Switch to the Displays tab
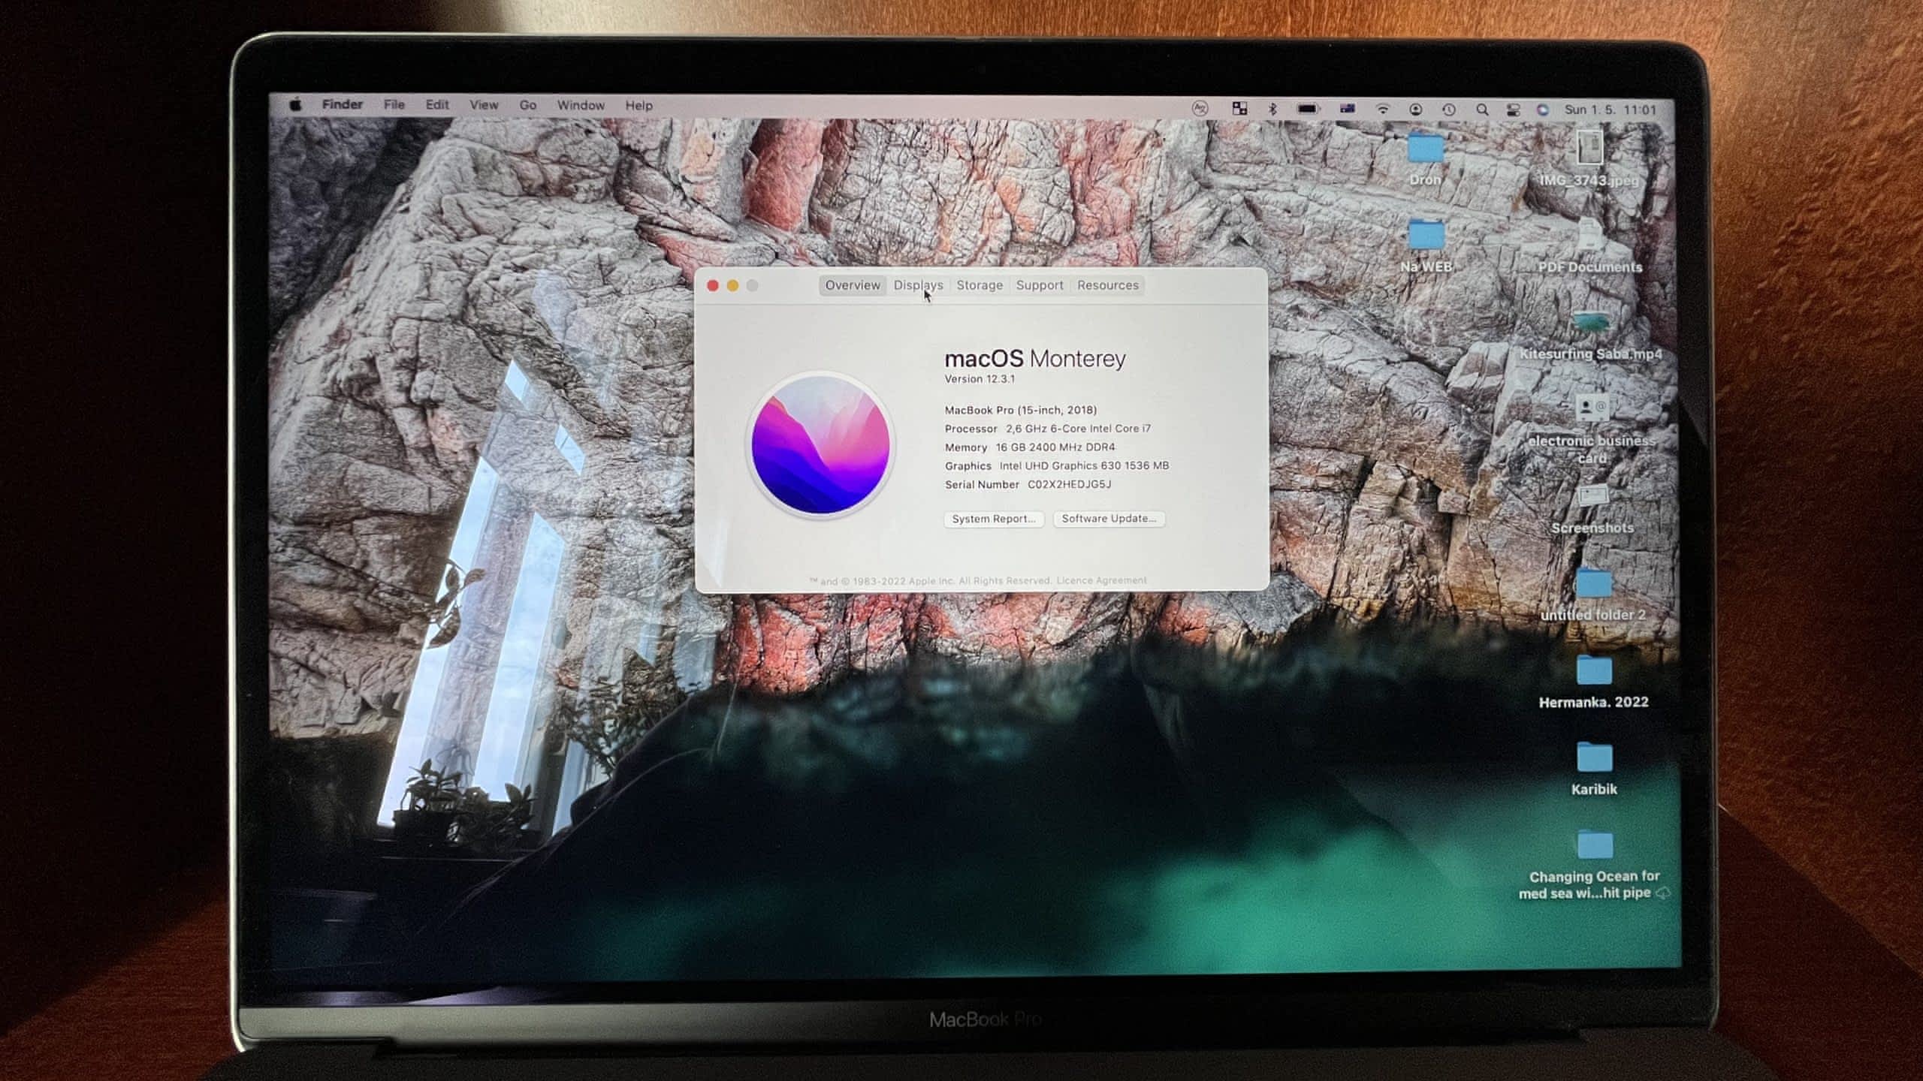 coord(918,285)
